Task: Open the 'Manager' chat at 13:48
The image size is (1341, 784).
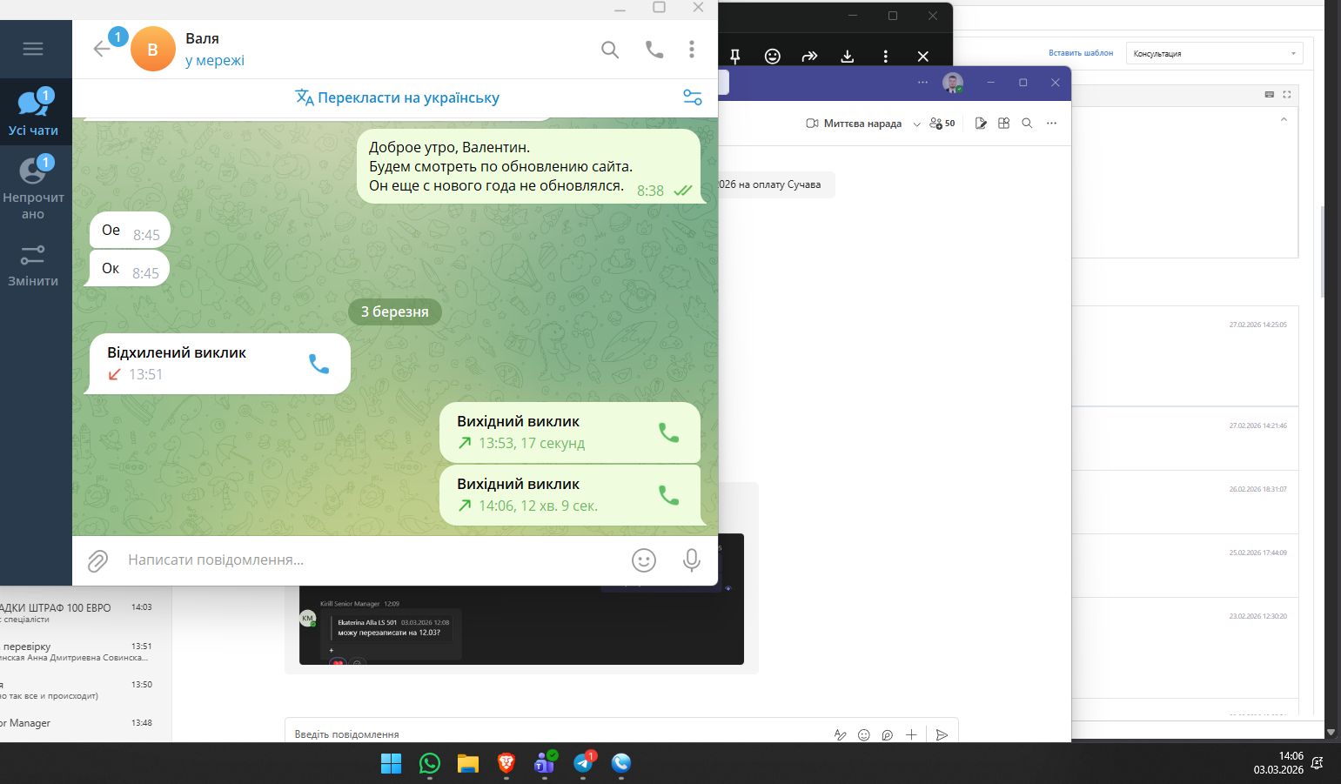Action: click(85, 723)
